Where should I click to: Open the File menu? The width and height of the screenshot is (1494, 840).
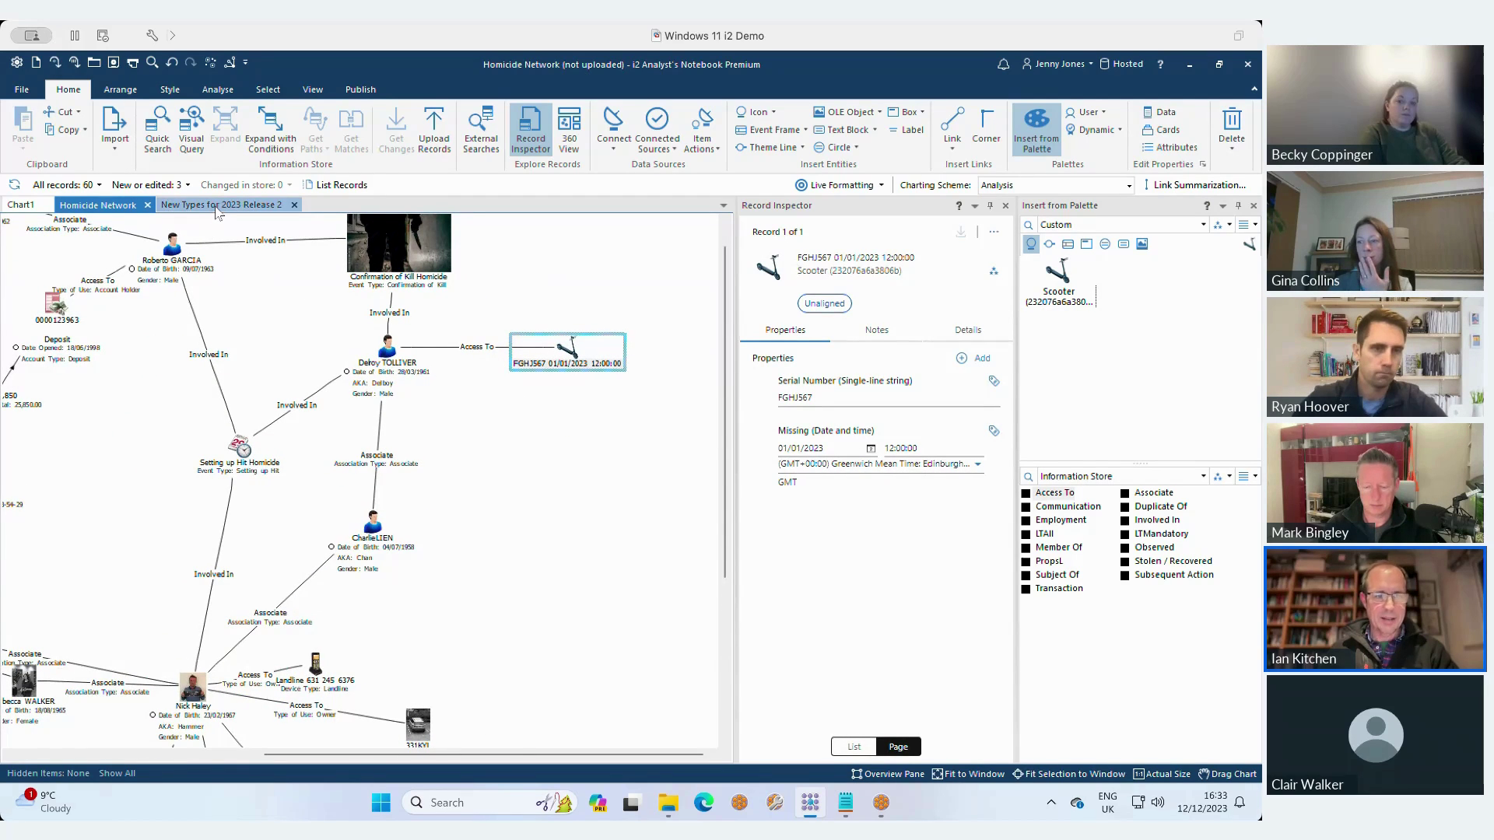(22, 89)
